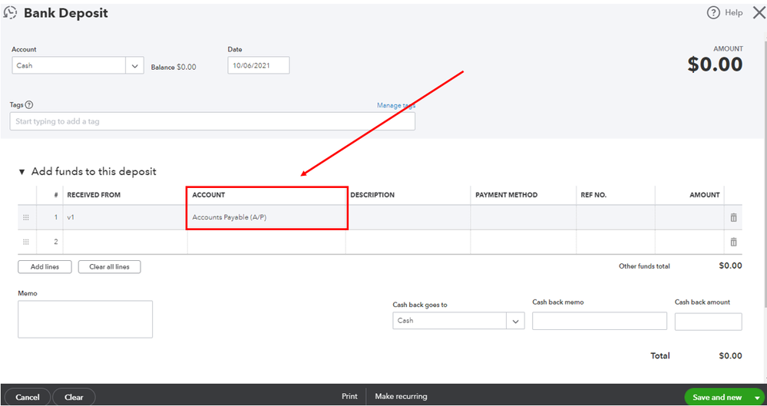Collapse Add funds to this deposit section
Viewport: 767px width, 406px height.
pos(21,172)
